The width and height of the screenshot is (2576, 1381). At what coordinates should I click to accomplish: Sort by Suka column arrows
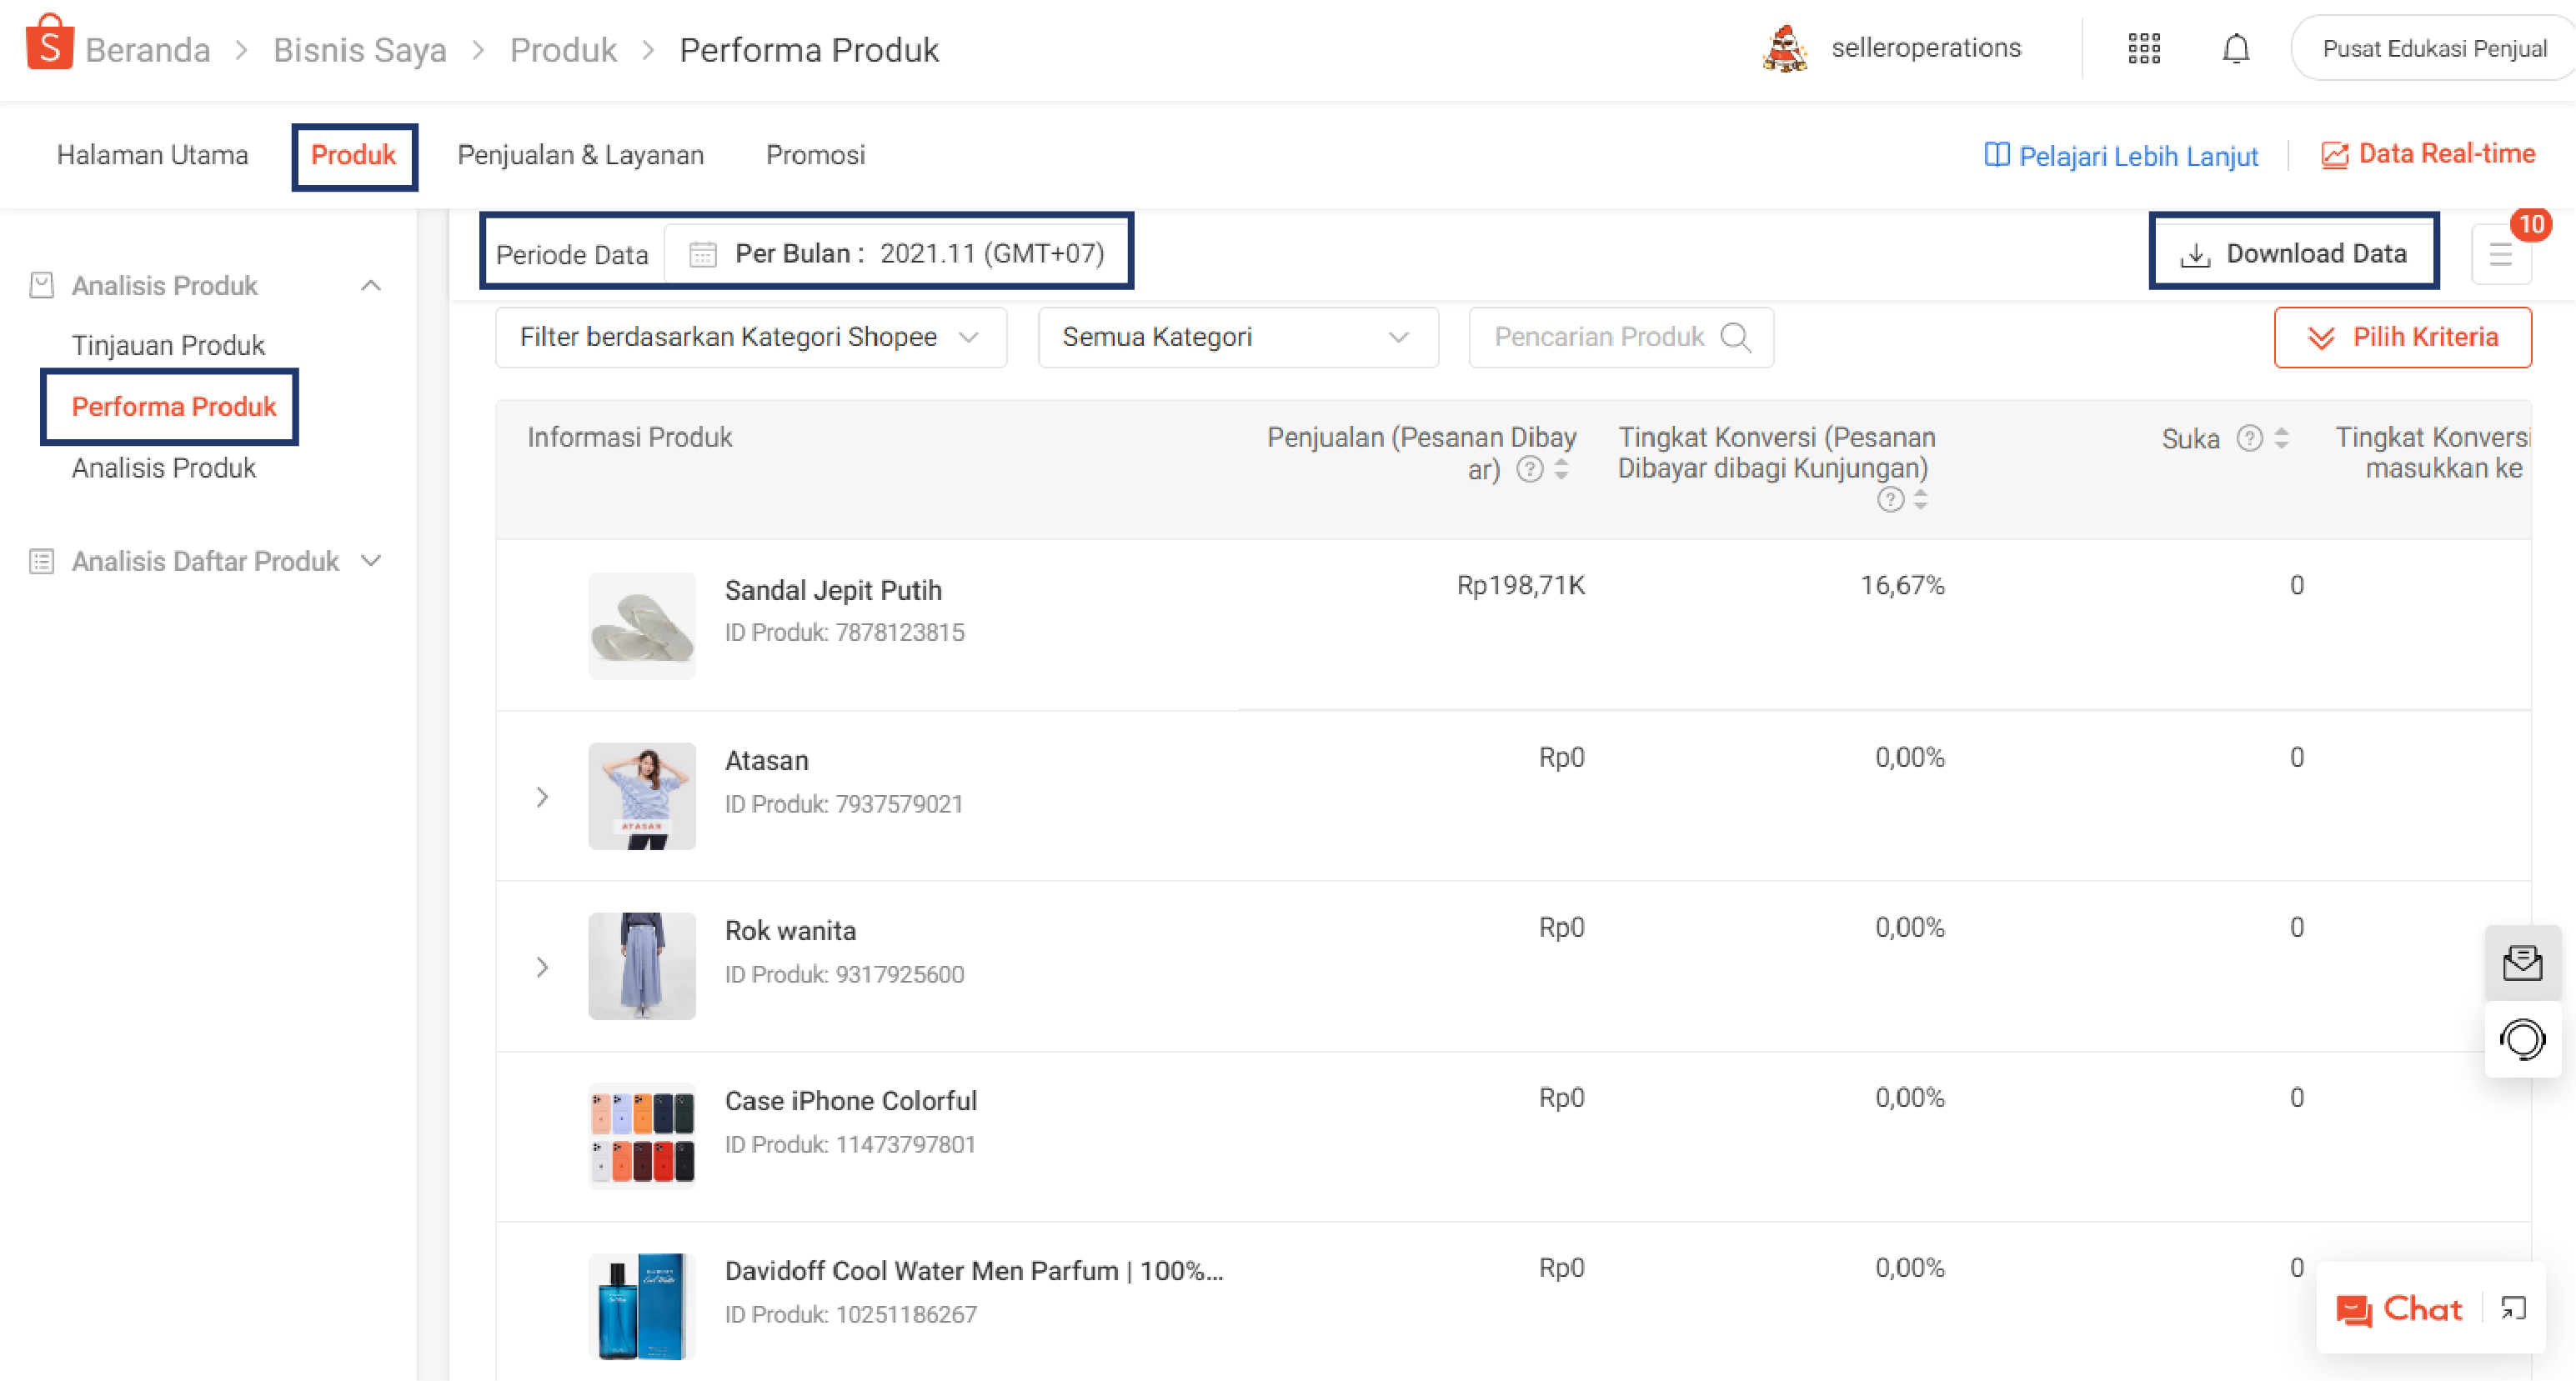[2281, 438]
